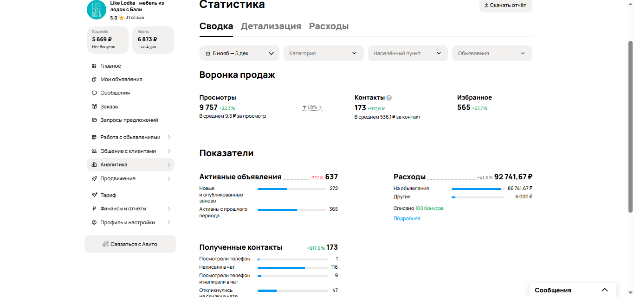Click the info icon next to Контакты

[x=389, y=98]
